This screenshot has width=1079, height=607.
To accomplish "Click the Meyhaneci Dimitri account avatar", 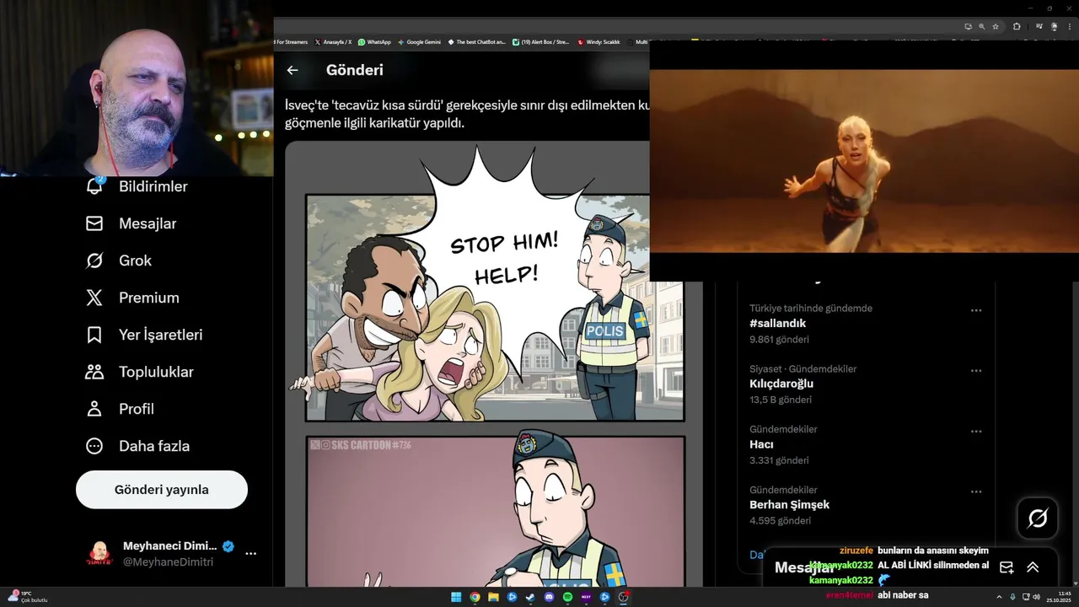I will pyautogui.click(x=99, y=554).
